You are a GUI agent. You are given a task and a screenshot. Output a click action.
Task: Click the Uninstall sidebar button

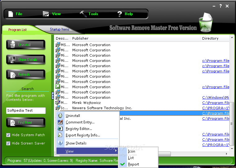26,45
